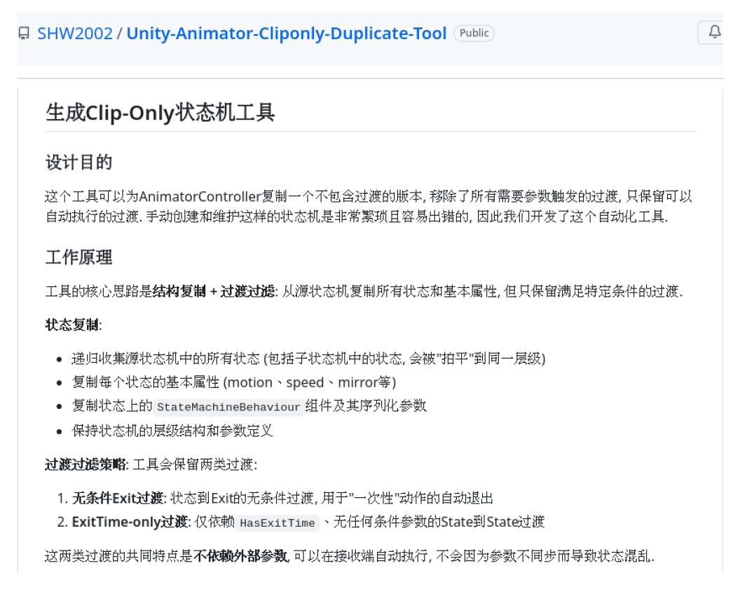Click the 设计目的 section heading

(x=78, y=162)
